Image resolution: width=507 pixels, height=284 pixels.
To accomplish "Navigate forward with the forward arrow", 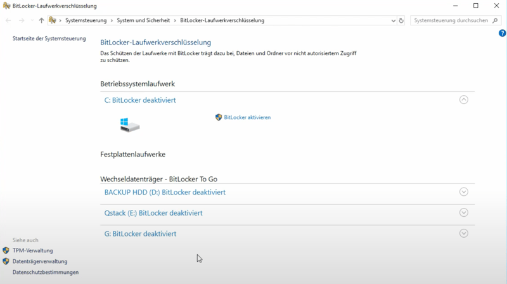I will 22,20.
